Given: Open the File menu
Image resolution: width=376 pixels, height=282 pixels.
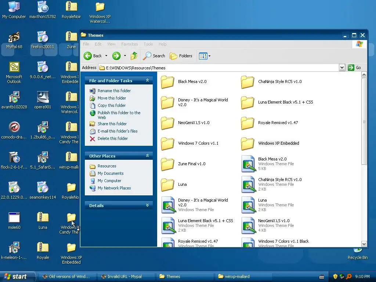Looking at the screenshot, I should tap(86, 44).
